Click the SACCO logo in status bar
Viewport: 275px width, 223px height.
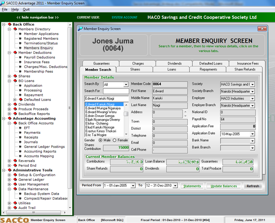point(15,220)
